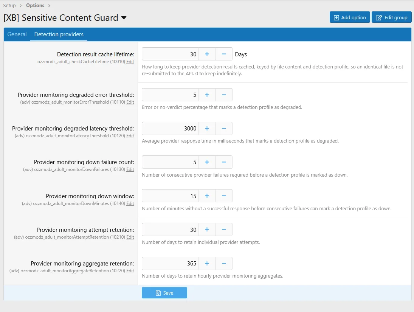Focus the cache lifetime field showing 30
Screen dimensions: 414x312
coord(170,54)
